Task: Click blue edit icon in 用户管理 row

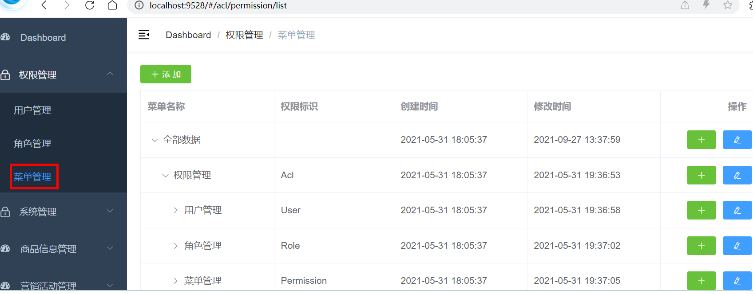Action: click(x=737, y=210)
